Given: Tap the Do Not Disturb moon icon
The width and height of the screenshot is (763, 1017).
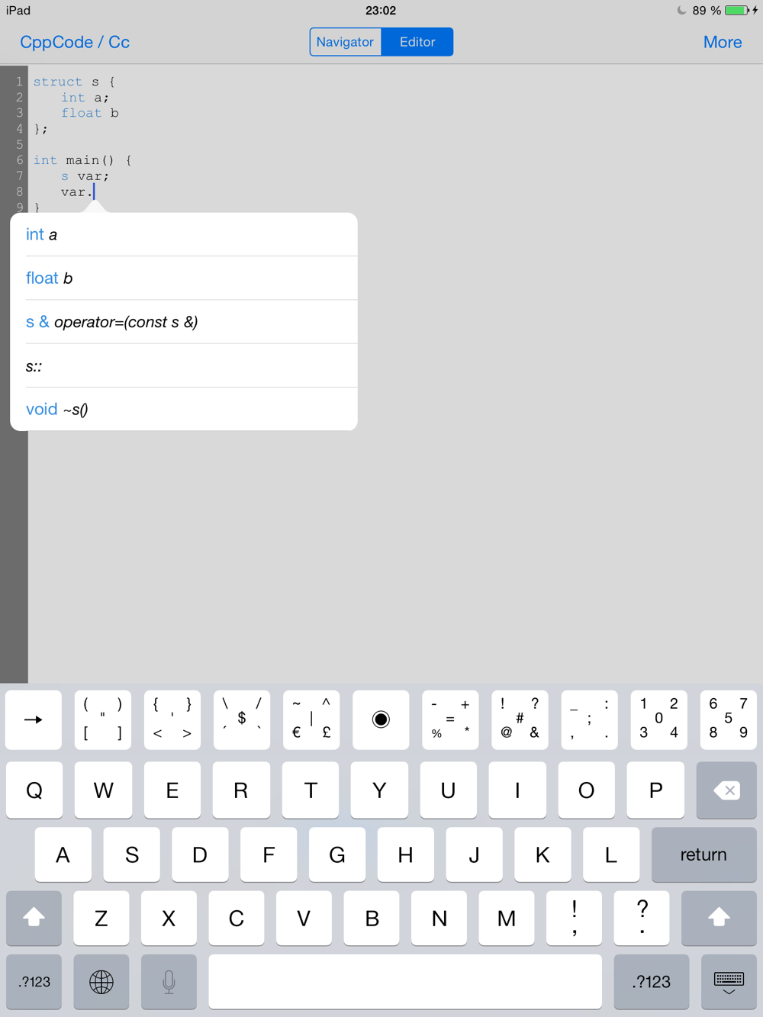Looking at the screenshot, I should click(681, 10).
